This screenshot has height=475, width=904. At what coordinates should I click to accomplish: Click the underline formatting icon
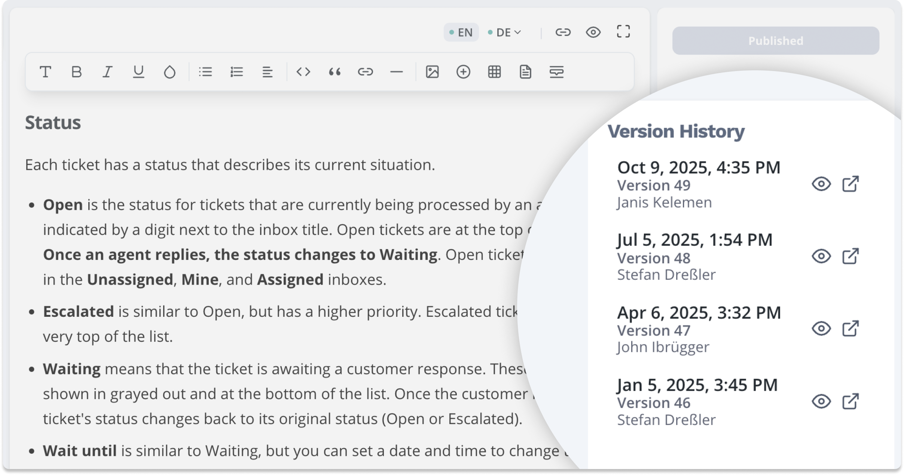138,71
